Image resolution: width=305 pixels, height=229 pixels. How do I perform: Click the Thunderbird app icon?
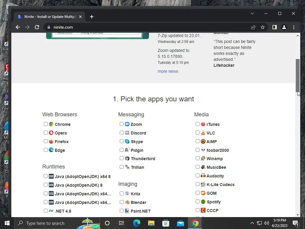click(127, 159)
